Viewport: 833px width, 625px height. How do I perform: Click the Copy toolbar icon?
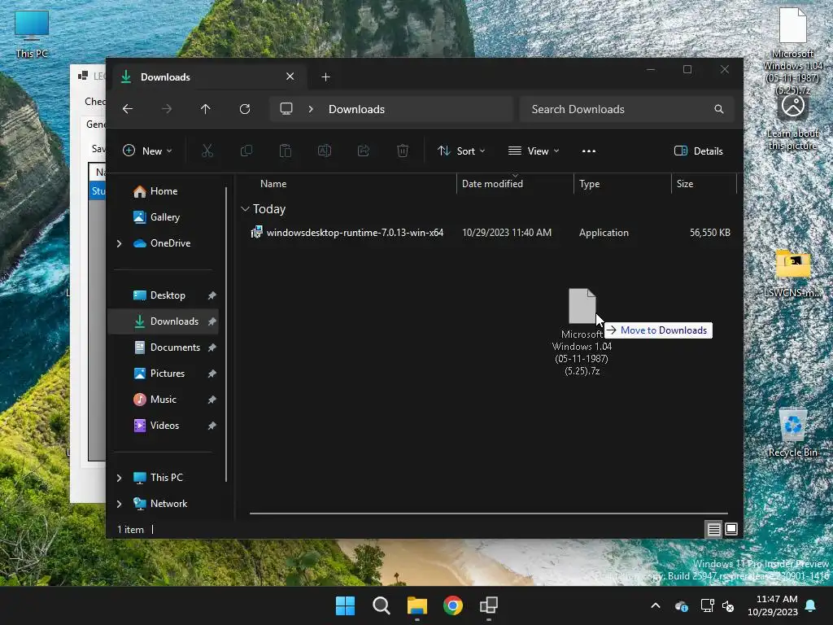point(246,151)
